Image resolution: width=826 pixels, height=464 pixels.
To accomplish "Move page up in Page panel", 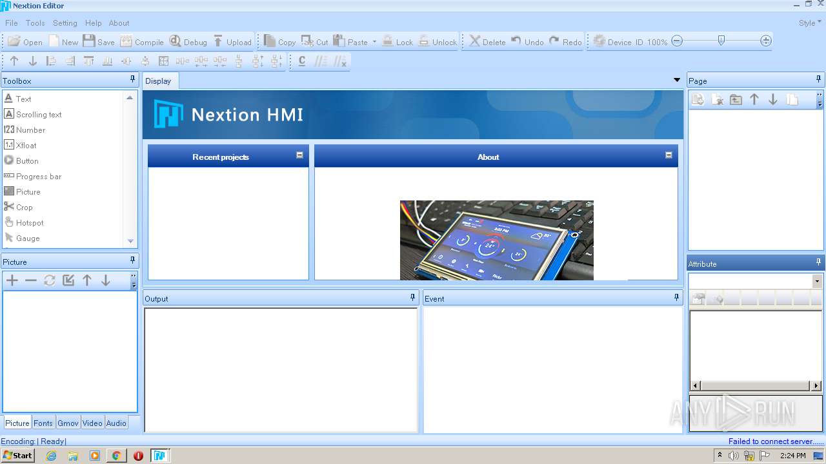I will [x=754, y=99].
